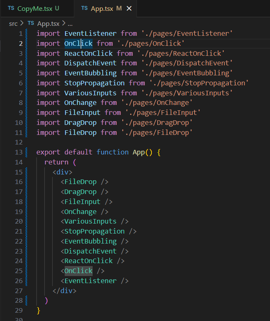Click line number 1 in the gutter
Screen dimensions: 270x321
pyautogui.click(x=20, y=34)
